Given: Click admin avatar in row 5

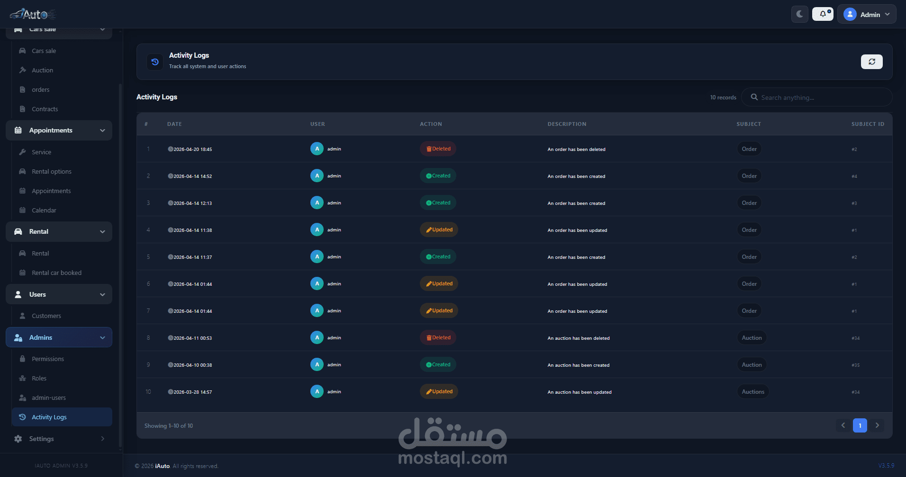Looking at the screenshot, I should (317, 256).
